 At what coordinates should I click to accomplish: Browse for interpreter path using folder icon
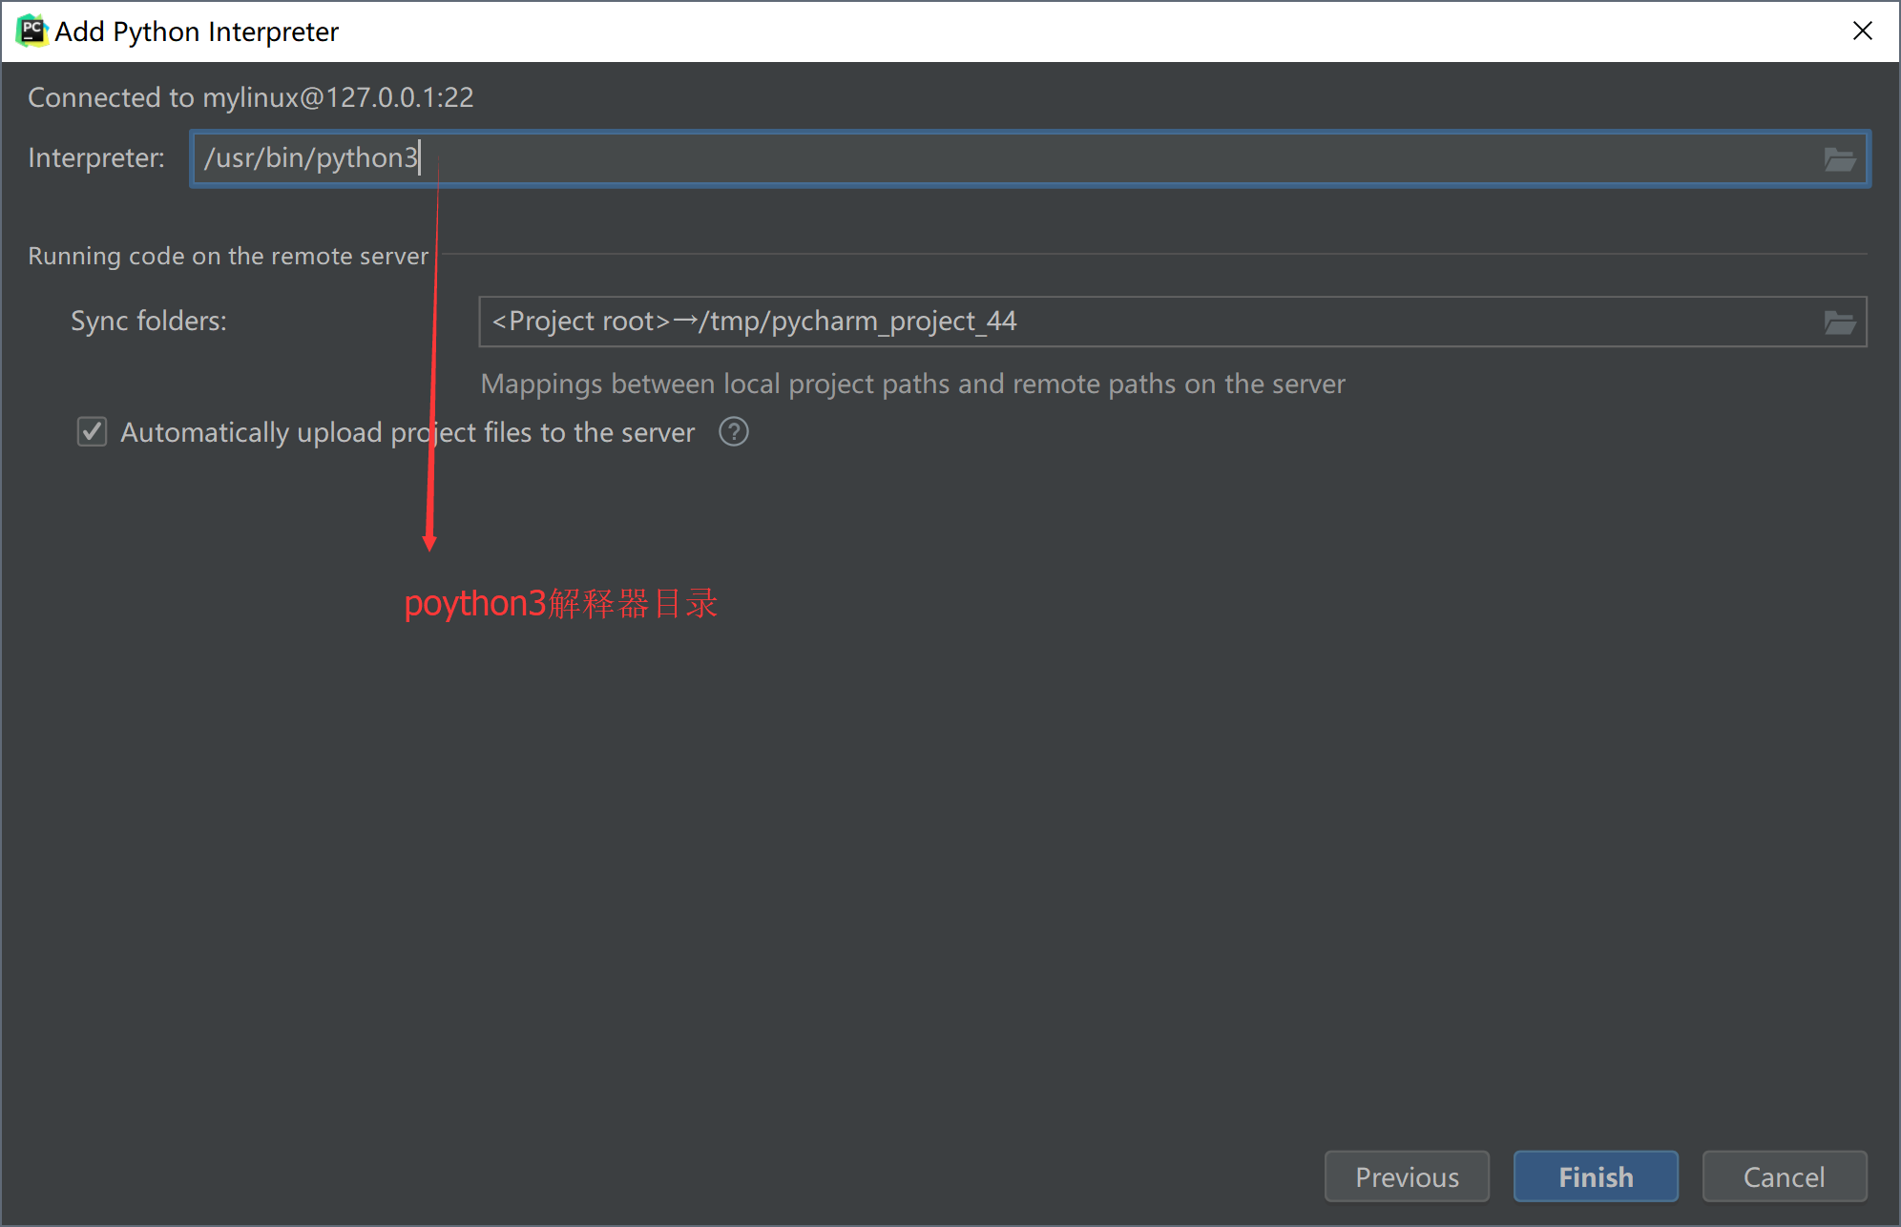click(x=1839, y=159)
